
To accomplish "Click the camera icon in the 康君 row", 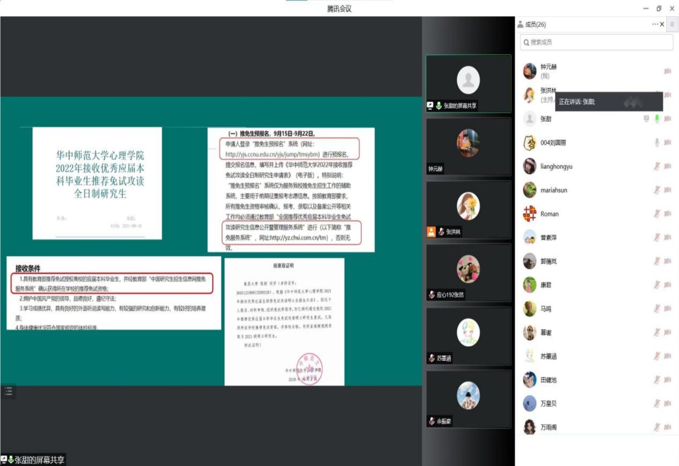I will pyautogui.click(x=667, y=285).
